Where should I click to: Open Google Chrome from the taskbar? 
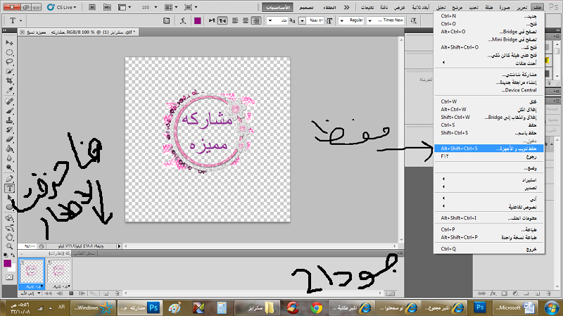316,308
